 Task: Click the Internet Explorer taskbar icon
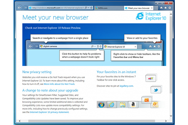tap(112, 105)
